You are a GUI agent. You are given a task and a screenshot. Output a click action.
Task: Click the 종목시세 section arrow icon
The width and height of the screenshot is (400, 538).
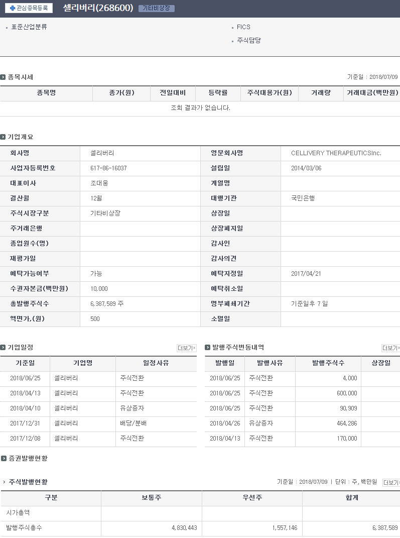pyautogui.click(x=3, y=77)
